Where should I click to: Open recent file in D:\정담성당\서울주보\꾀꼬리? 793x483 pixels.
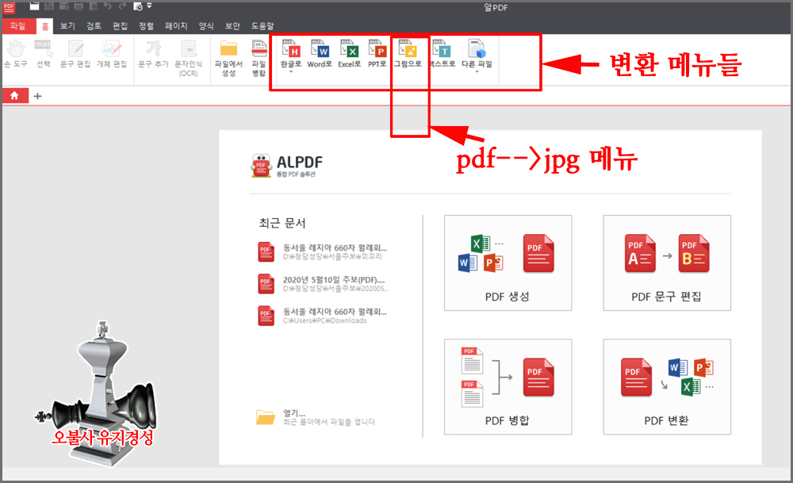(x=322, y=252)
